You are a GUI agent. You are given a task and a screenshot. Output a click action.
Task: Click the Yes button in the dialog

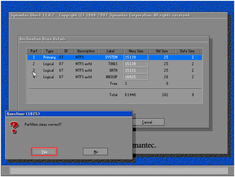click(44, 152)
